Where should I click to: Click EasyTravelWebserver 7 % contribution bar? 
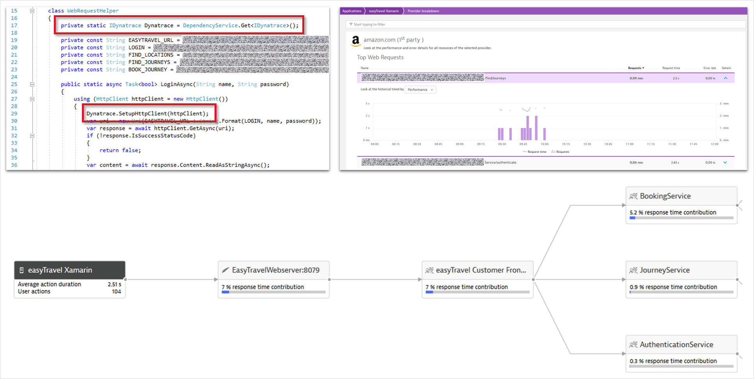coord(274,292)
